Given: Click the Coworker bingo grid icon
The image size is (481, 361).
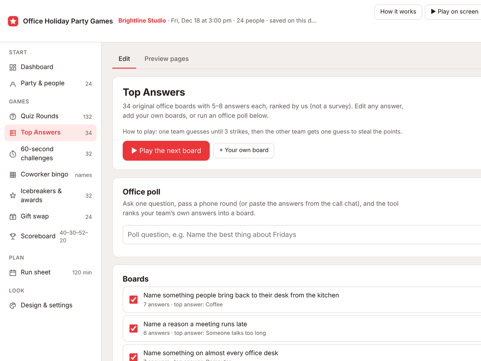Looking at the screenshot, I should (x=13, y=174).
